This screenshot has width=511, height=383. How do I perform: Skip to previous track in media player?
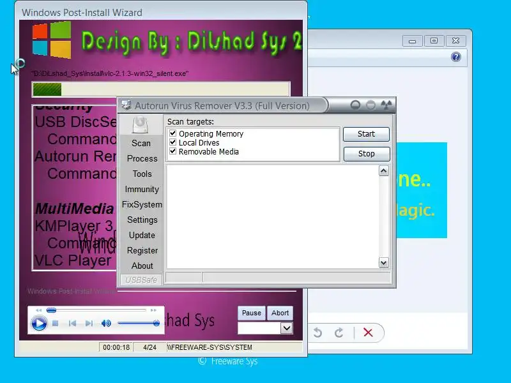click(x=72, y=324)
